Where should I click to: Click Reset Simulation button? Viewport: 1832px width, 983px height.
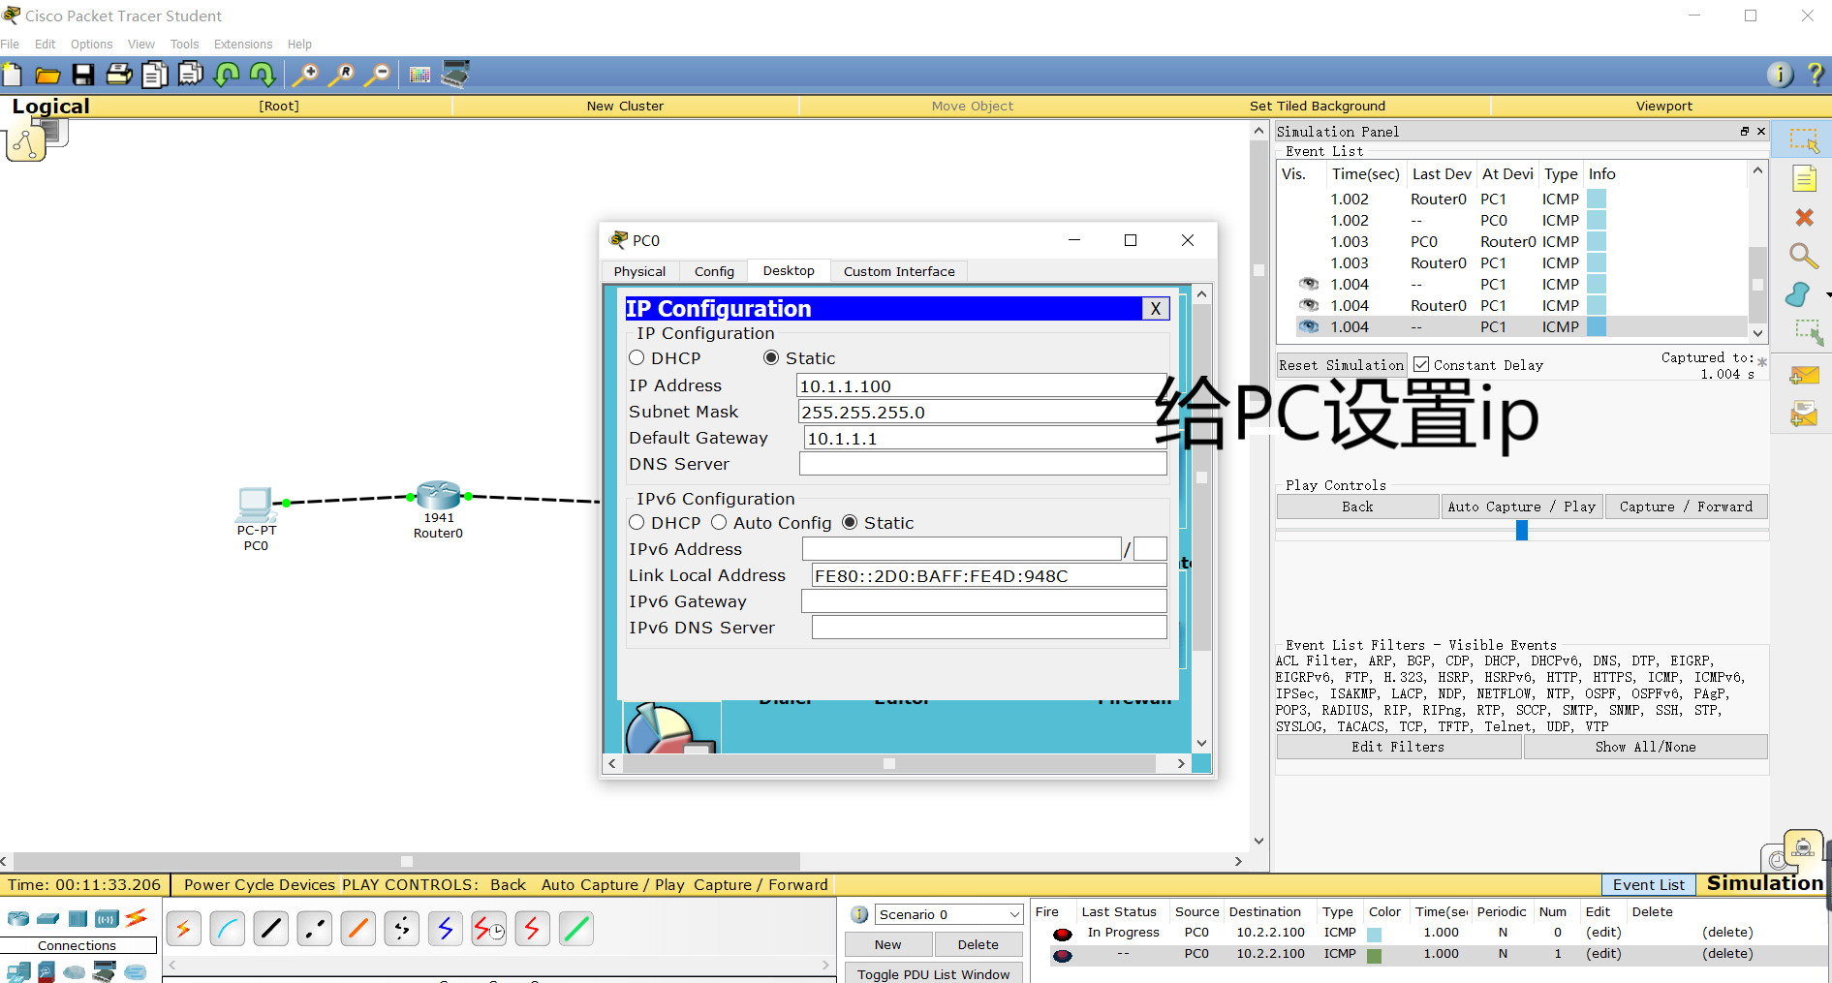(x=1341, y=365)
